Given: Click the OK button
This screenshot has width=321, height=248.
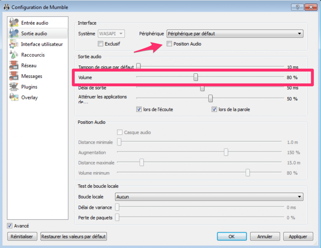Looking at the screenshot, I should point(232,236).
